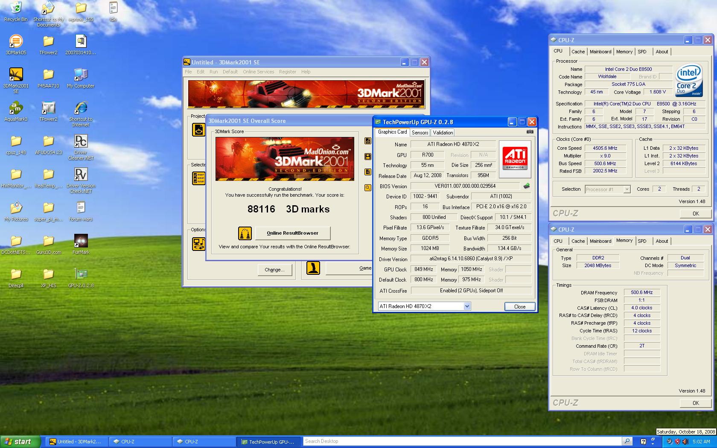This screenshot has height=448, width=717.
Task: Select Cache tab in lower CPU-Z window
Action: click(578, 241)
